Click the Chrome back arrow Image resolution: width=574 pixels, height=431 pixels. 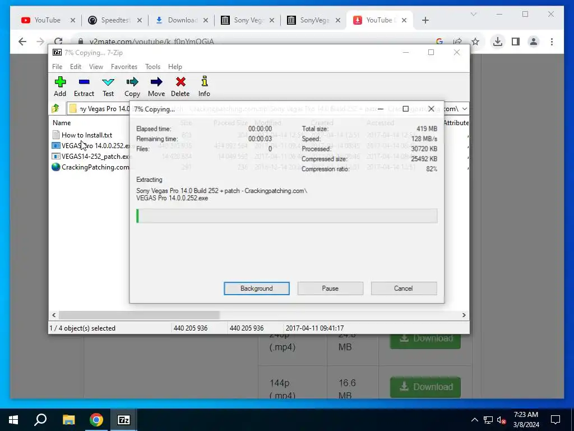pyautogui.click(x=22, y=42)
